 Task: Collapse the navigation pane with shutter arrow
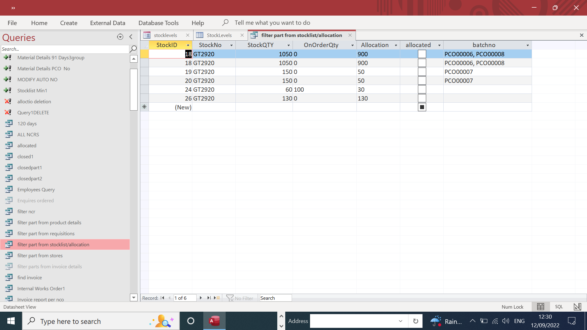coord(131,37)
